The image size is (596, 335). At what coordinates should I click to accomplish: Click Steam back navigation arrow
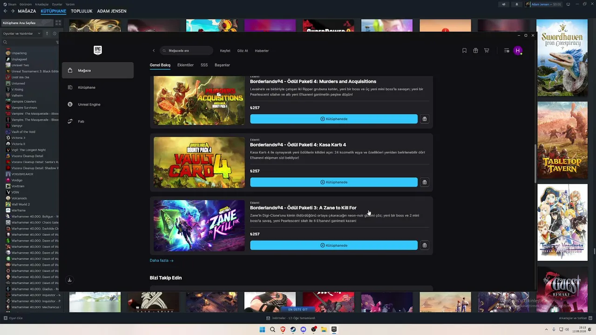[5, 11]
